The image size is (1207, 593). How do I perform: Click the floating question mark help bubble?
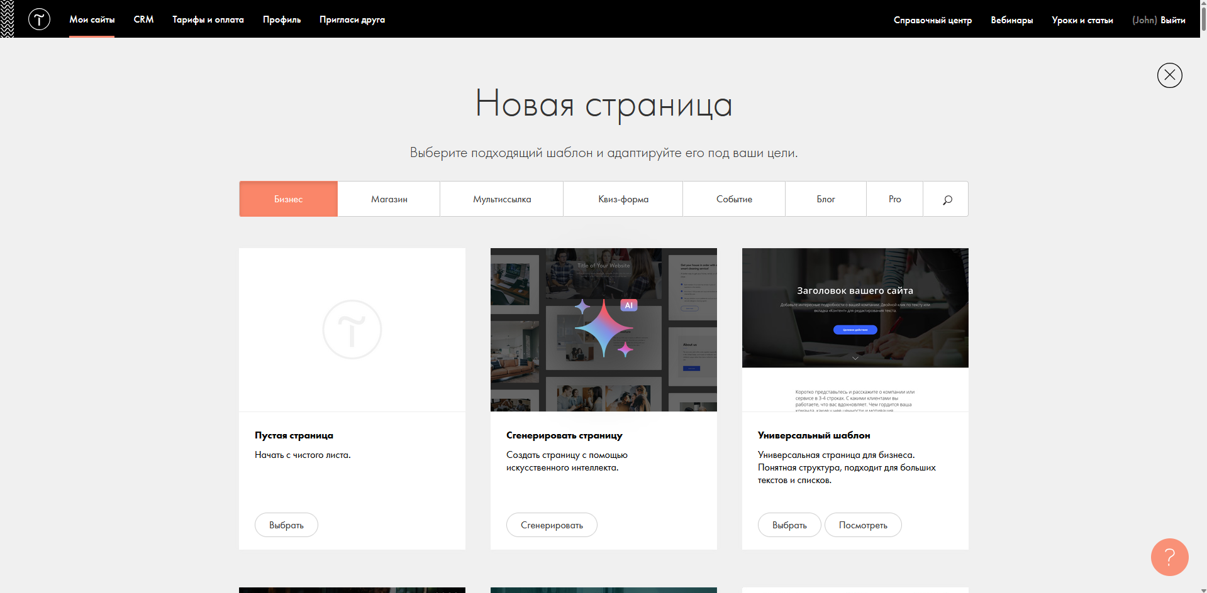(x=1169, y=557)
